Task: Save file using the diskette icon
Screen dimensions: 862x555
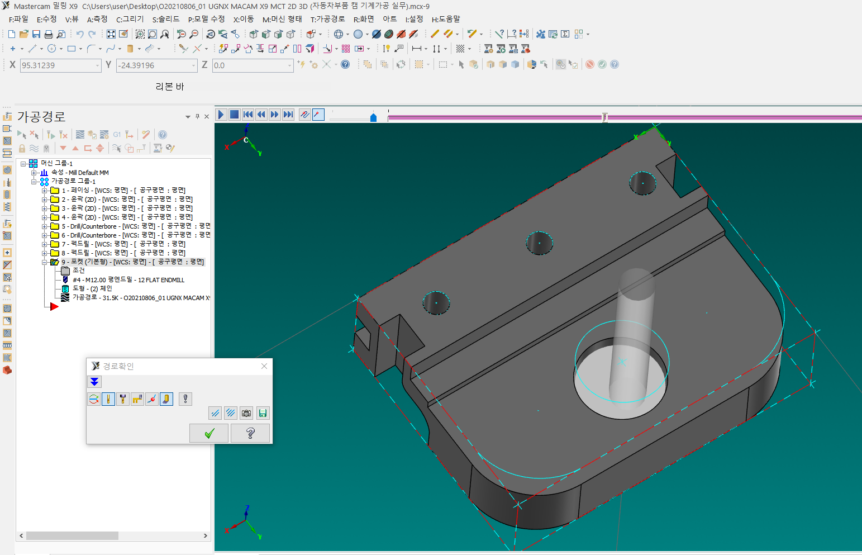Action: pos(36,34)
